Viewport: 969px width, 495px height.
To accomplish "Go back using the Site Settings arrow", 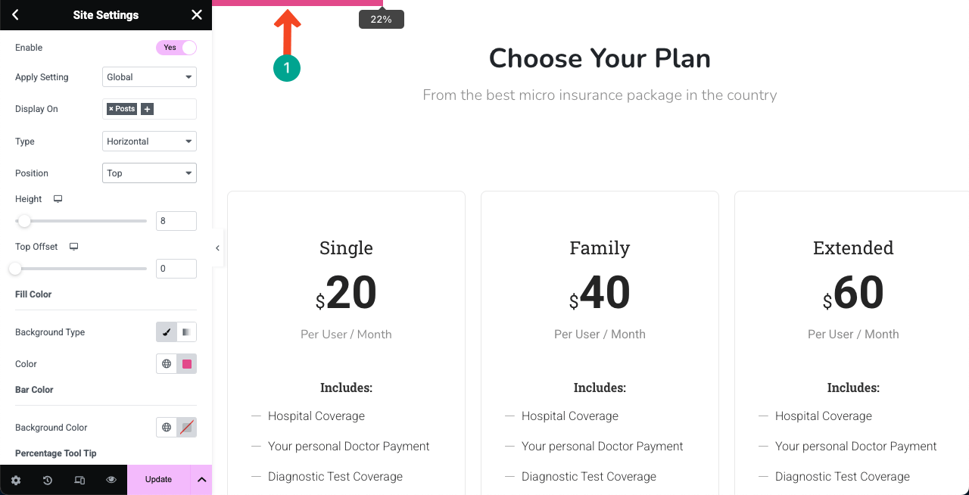I will click(15, 15).
